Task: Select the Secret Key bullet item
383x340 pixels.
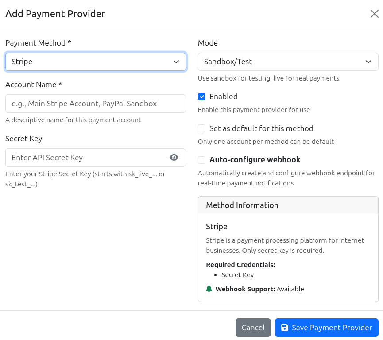Action: [x=237, y=274]
